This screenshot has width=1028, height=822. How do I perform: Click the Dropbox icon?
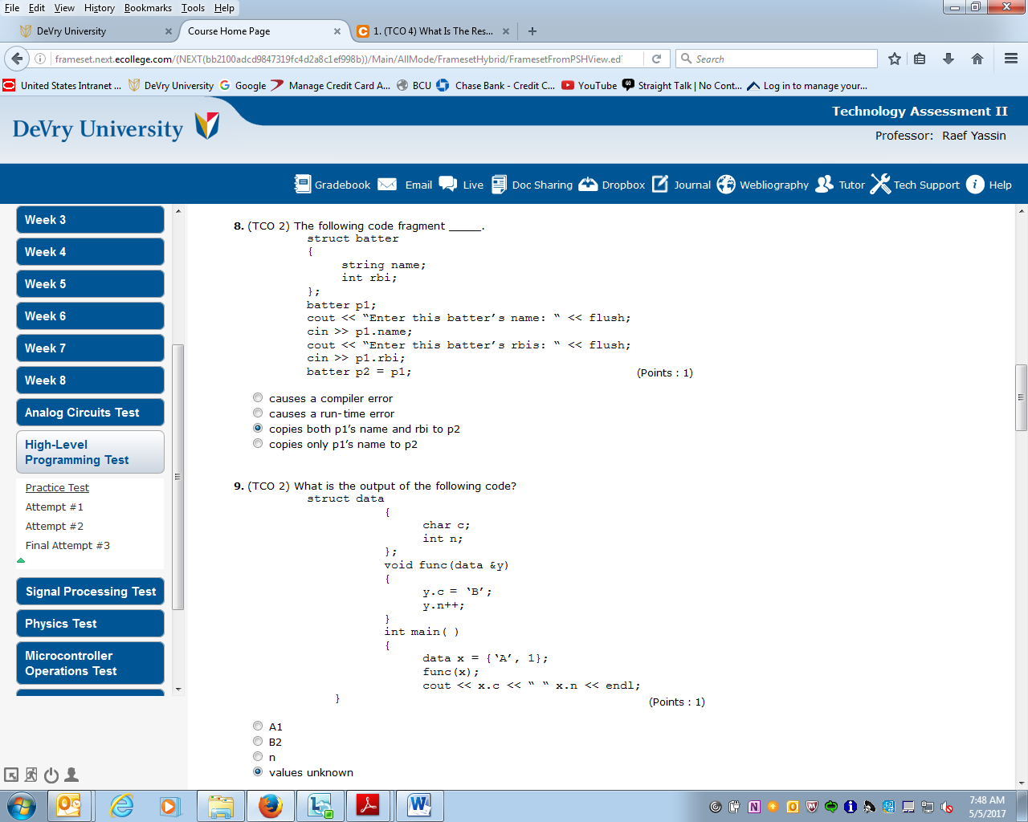(589, 184)
